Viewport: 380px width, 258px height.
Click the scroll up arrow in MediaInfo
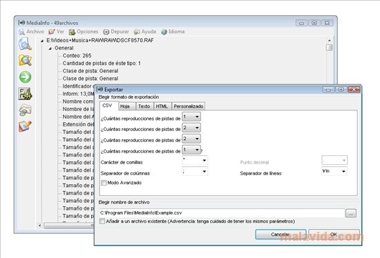[329, 41]
